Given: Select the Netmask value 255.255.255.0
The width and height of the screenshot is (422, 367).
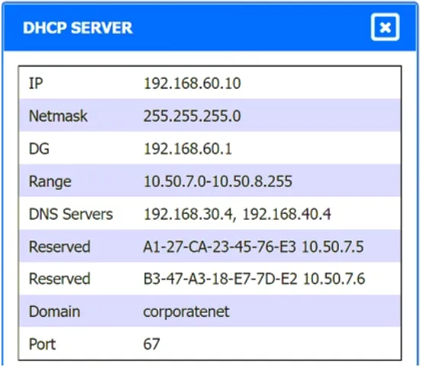Looking at the screenshot, I should (192, 116).
